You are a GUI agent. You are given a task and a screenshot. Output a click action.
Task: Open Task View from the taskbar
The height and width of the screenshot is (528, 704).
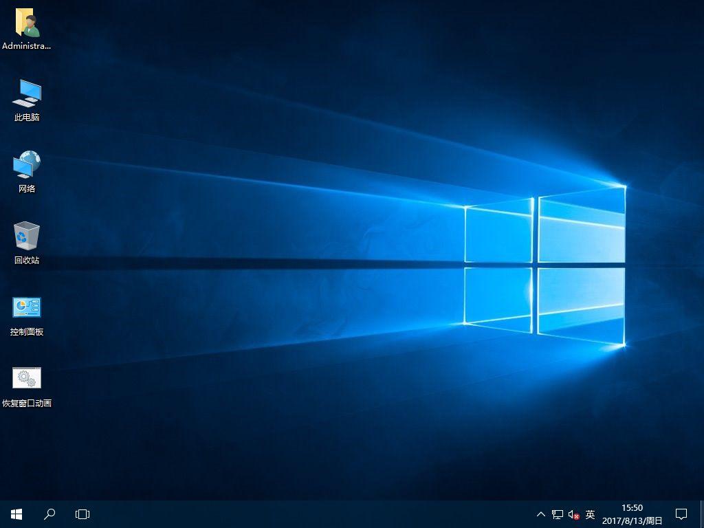pos(82,514)
